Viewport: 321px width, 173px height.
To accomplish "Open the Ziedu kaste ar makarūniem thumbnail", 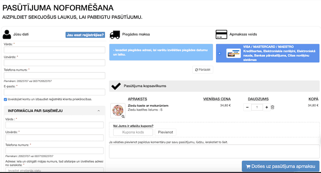I will click(118, 111).
